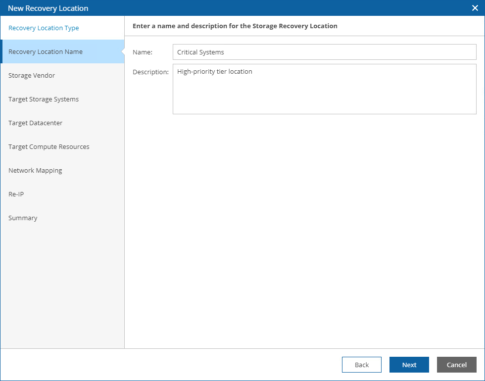This screenshot has width=485, height=381.
Task: Switch to Target Datacenter step
Action: (36, 123)
